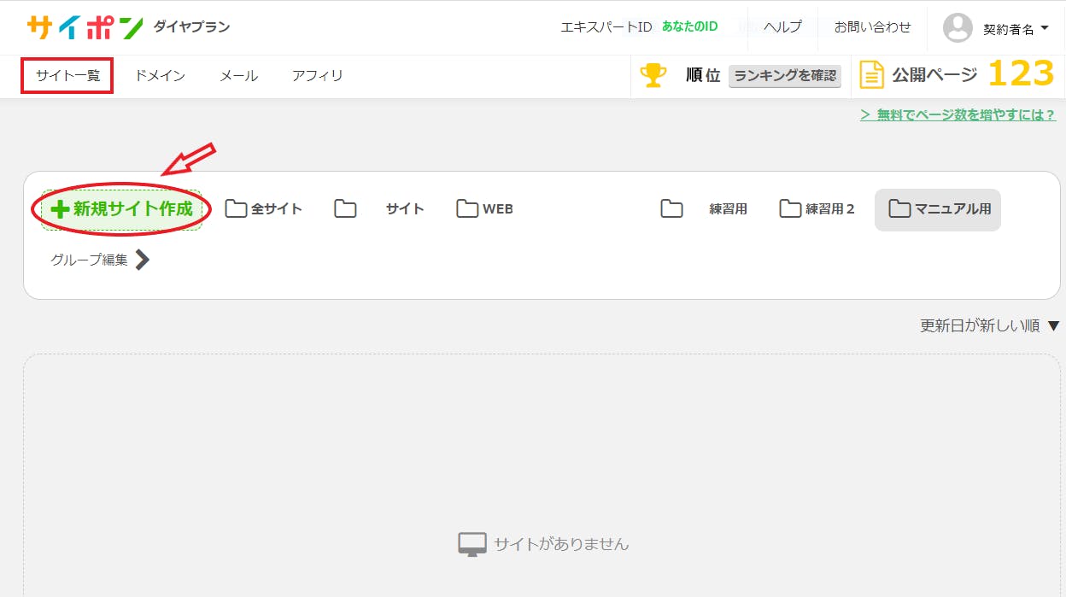
Task: Open the サイト folder group
Action: click(379, 209)
